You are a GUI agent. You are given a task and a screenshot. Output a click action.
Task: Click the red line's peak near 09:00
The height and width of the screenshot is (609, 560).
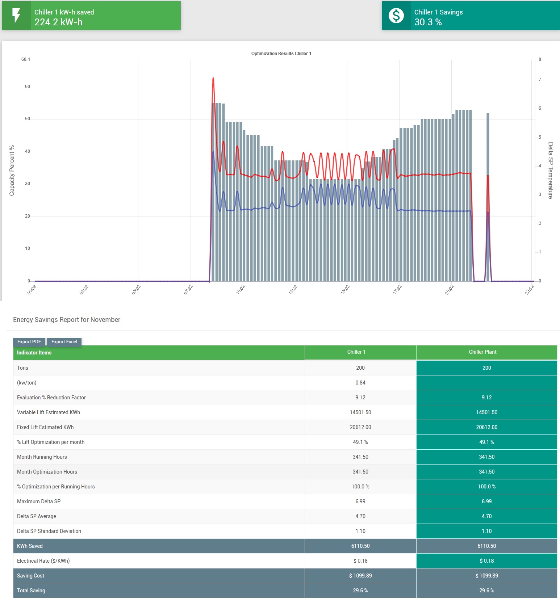pyautogui.click(x=213, y=79)
